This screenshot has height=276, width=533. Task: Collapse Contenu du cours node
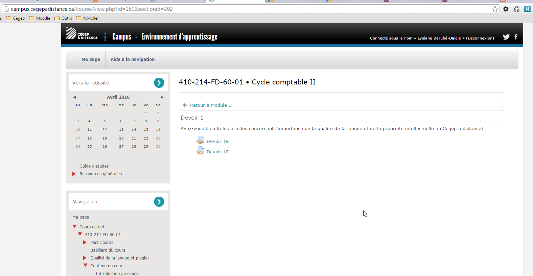pos(86,266)
